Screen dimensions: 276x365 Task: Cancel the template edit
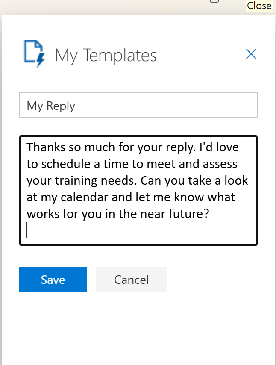131,280
